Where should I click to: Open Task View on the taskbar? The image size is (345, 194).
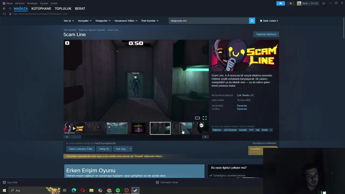click(65, 190)
